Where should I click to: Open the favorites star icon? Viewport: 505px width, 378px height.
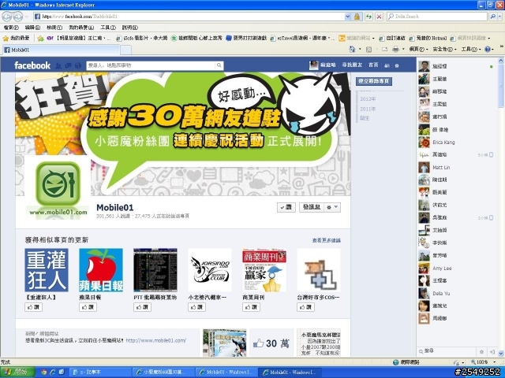coord(6,39)
